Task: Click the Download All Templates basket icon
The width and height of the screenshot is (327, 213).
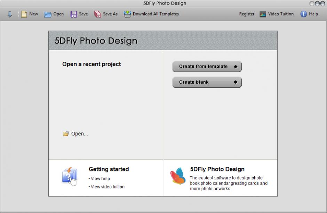Action: click(x=127, y=14)
